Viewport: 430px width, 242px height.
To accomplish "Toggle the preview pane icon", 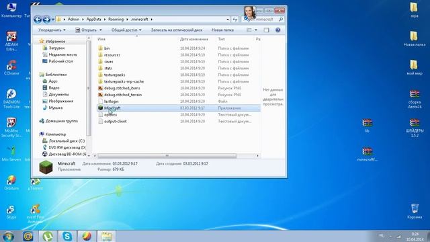I will pos(266,30).
